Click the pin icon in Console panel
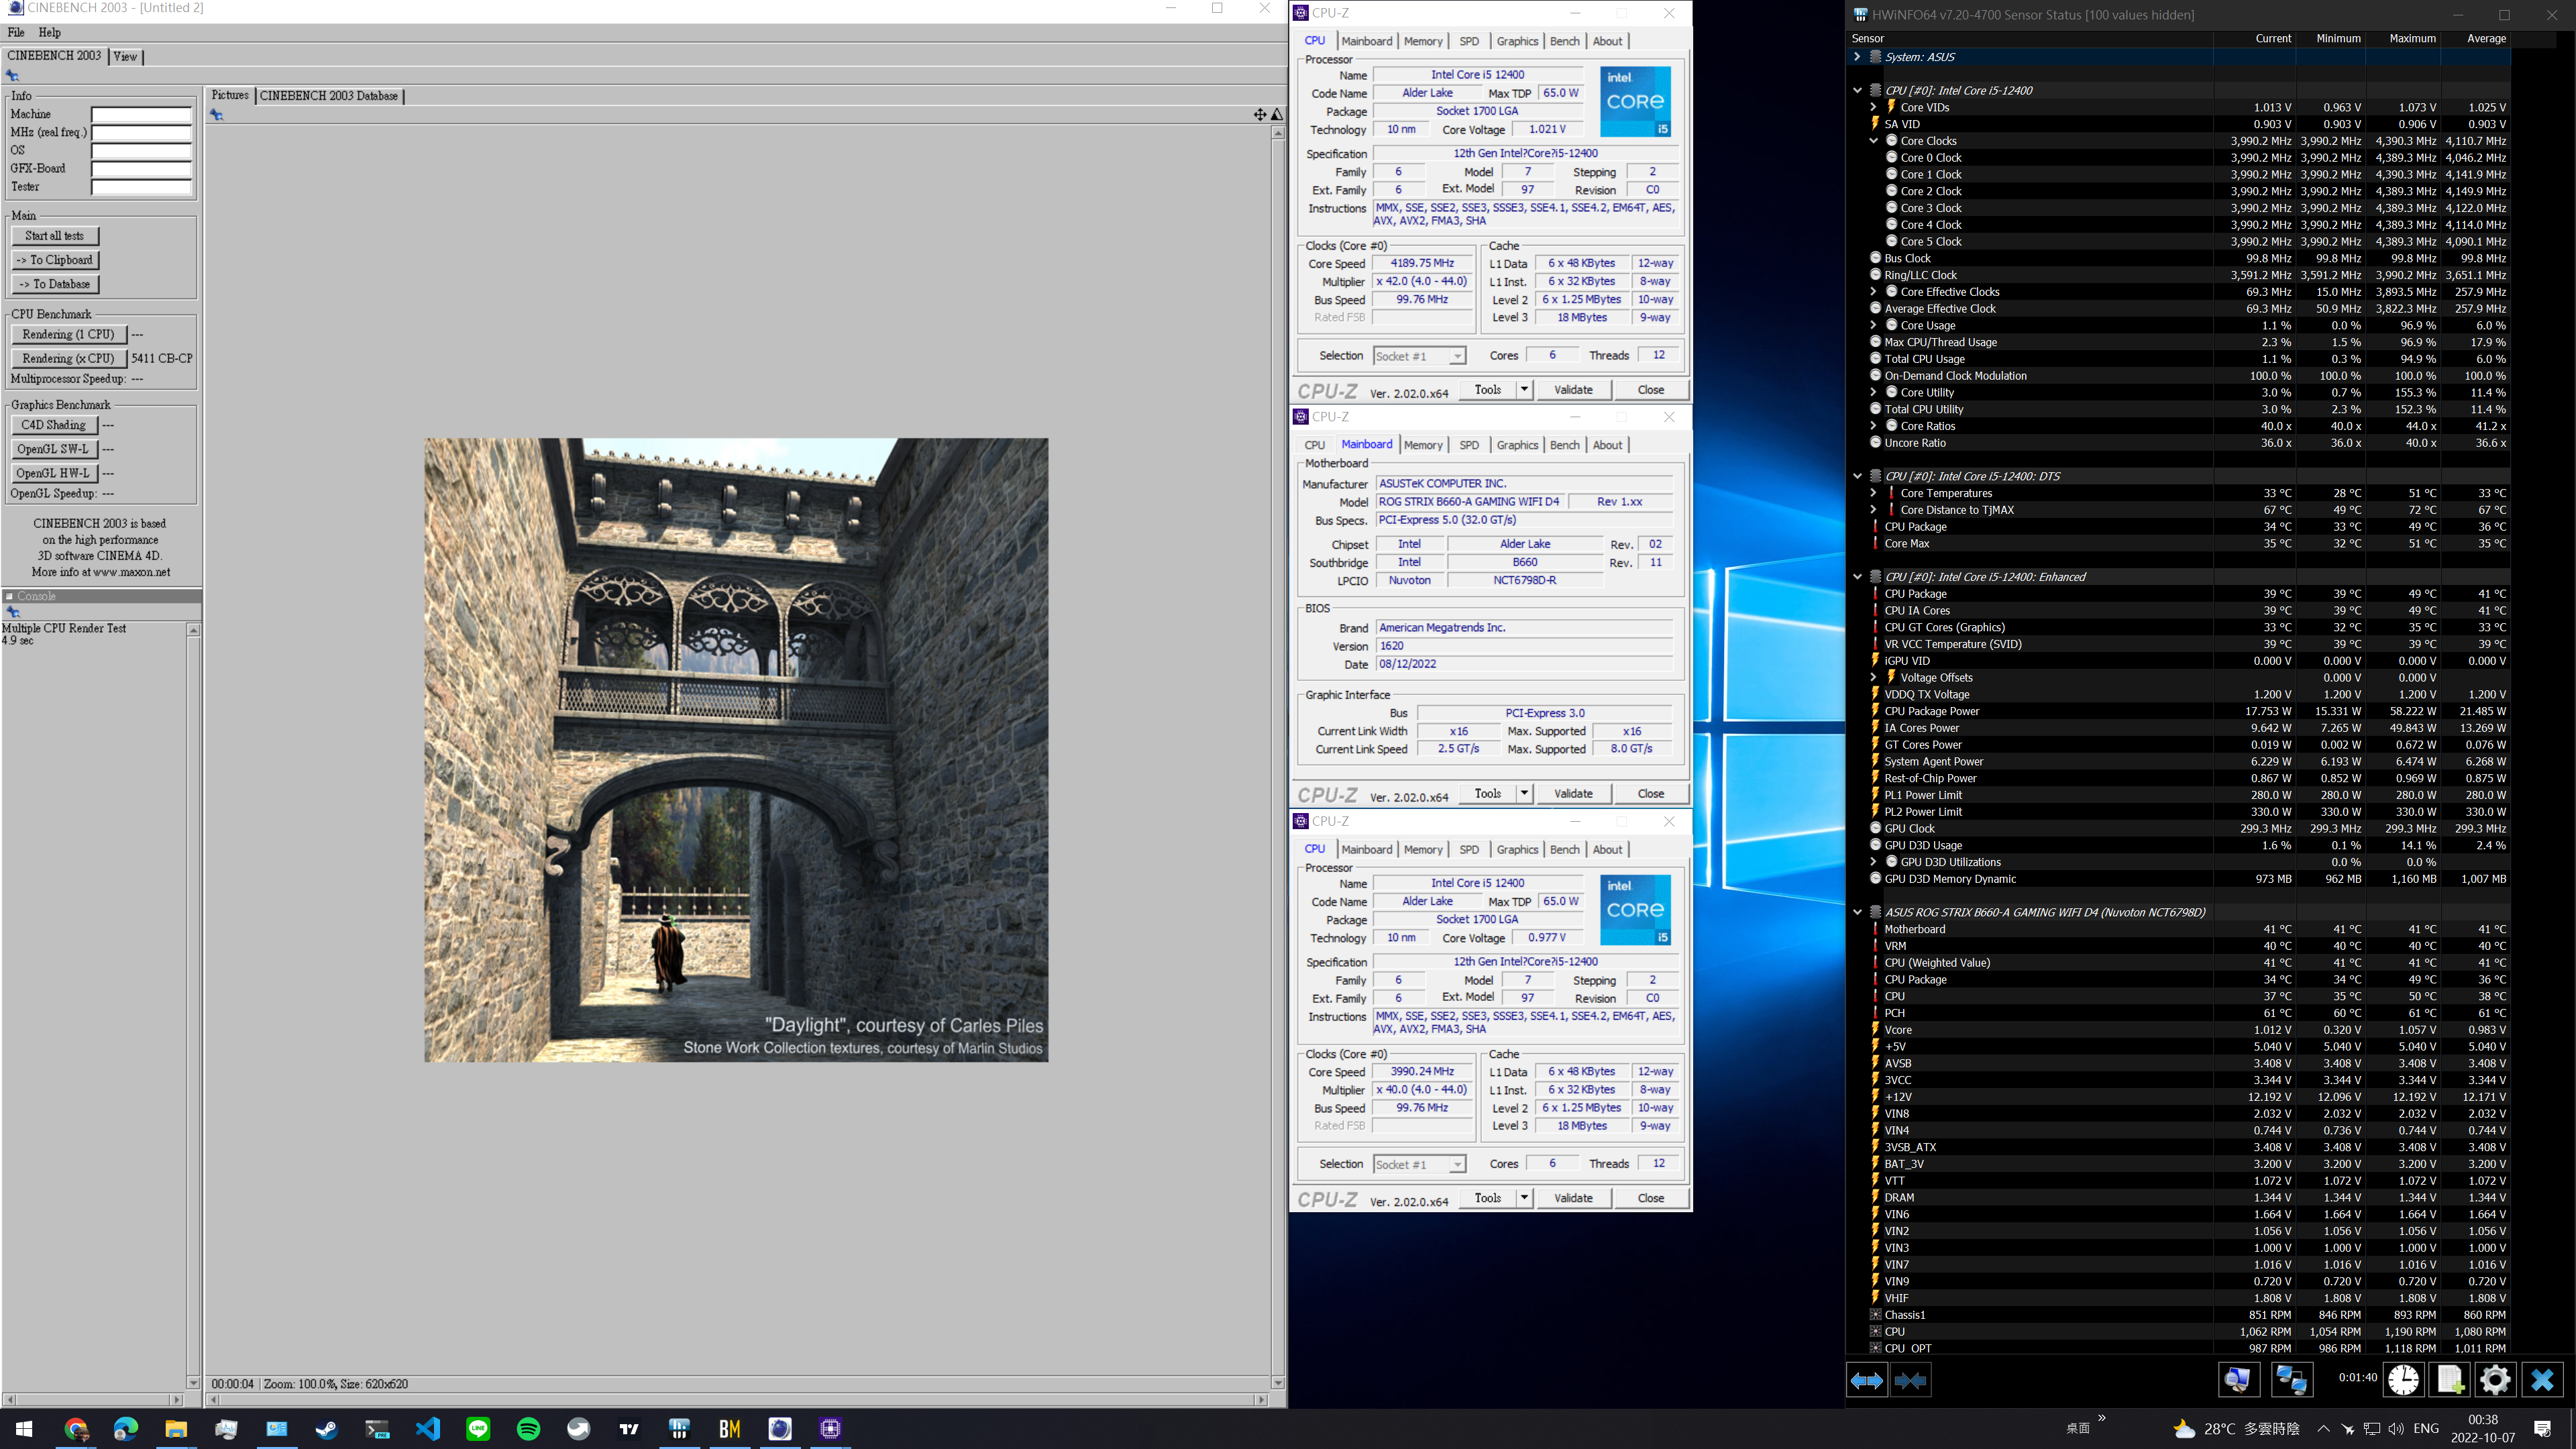This screenshot has width=2576, height=1449. coord(13,612)
